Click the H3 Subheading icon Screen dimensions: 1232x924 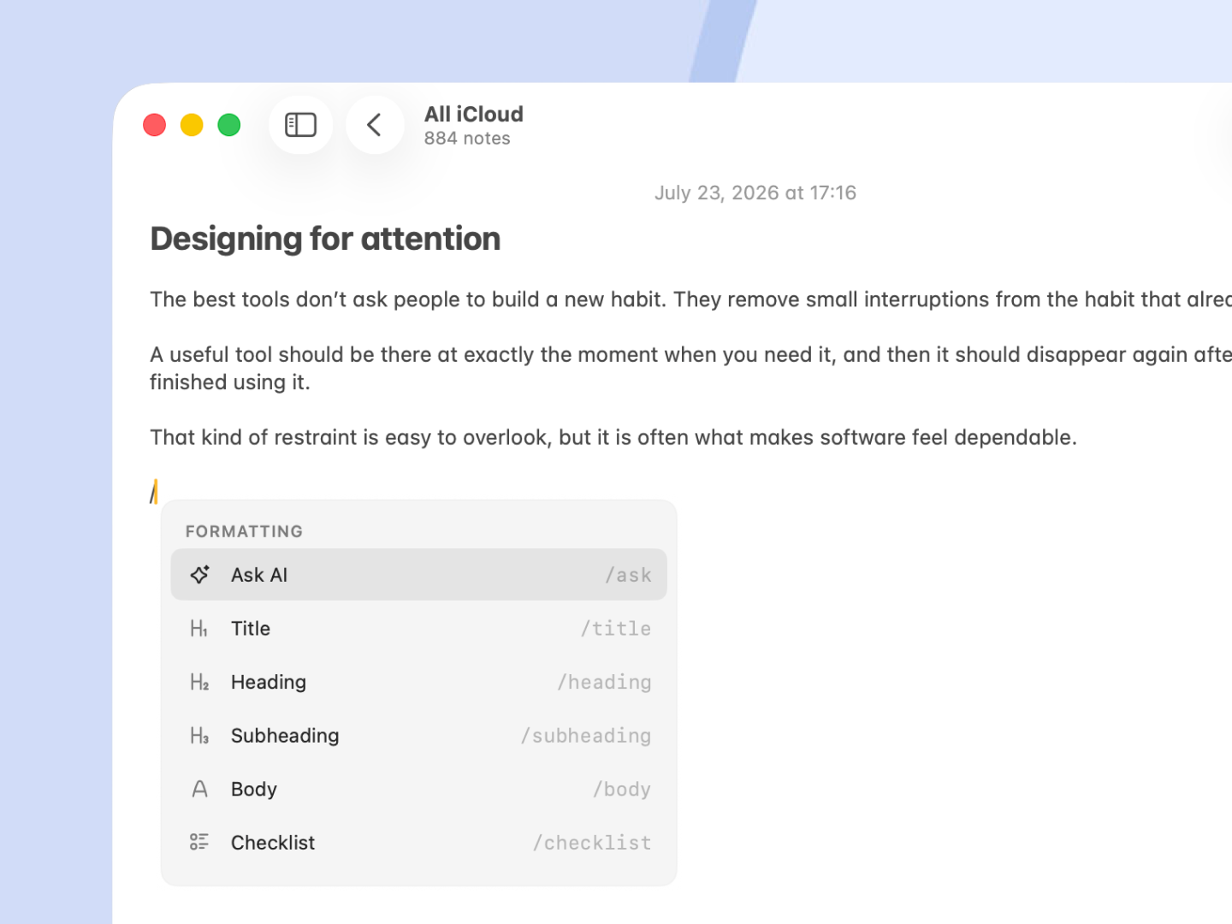pos(199,736)
